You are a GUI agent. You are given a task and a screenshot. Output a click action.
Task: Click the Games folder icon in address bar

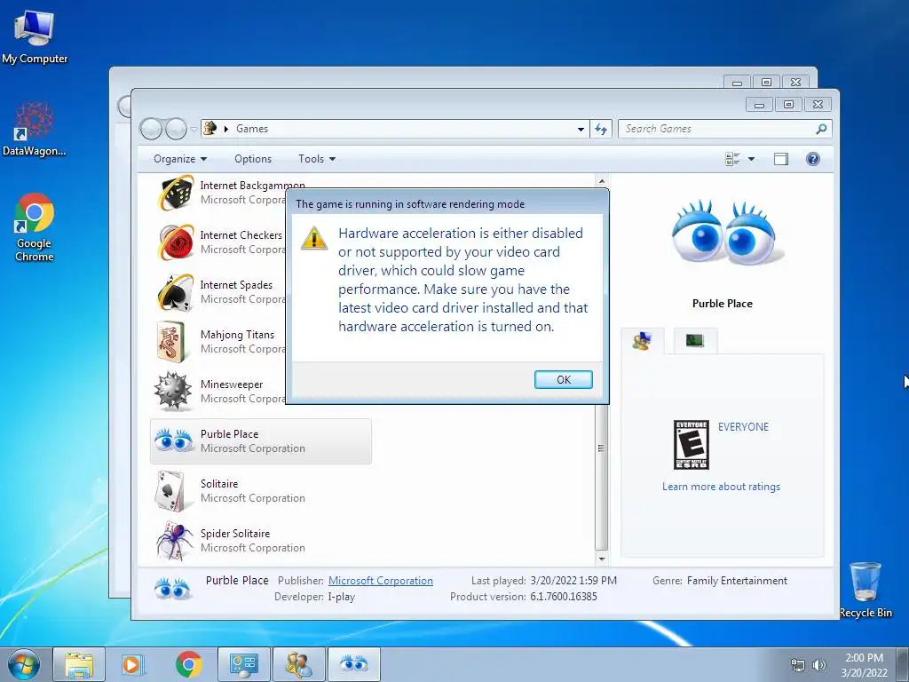pyautogui.click(x=210, y=128)
